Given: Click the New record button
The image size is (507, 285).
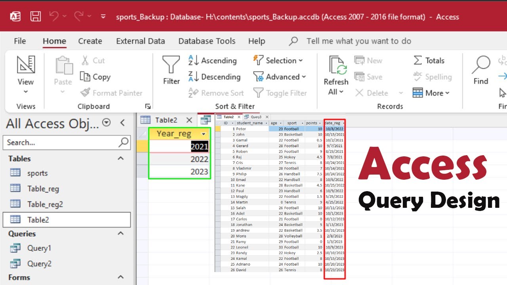Looking at the screenshot, I should [x=368, y=61].
